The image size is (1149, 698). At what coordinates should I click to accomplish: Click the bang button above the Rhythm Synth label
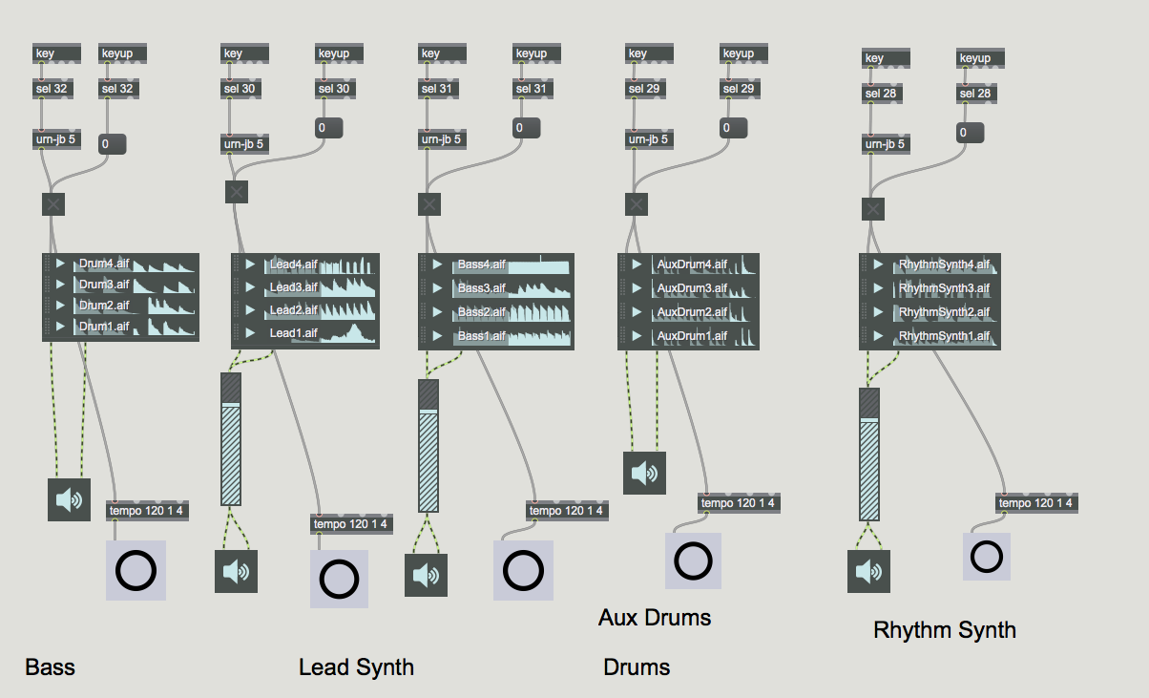(987, 557)
